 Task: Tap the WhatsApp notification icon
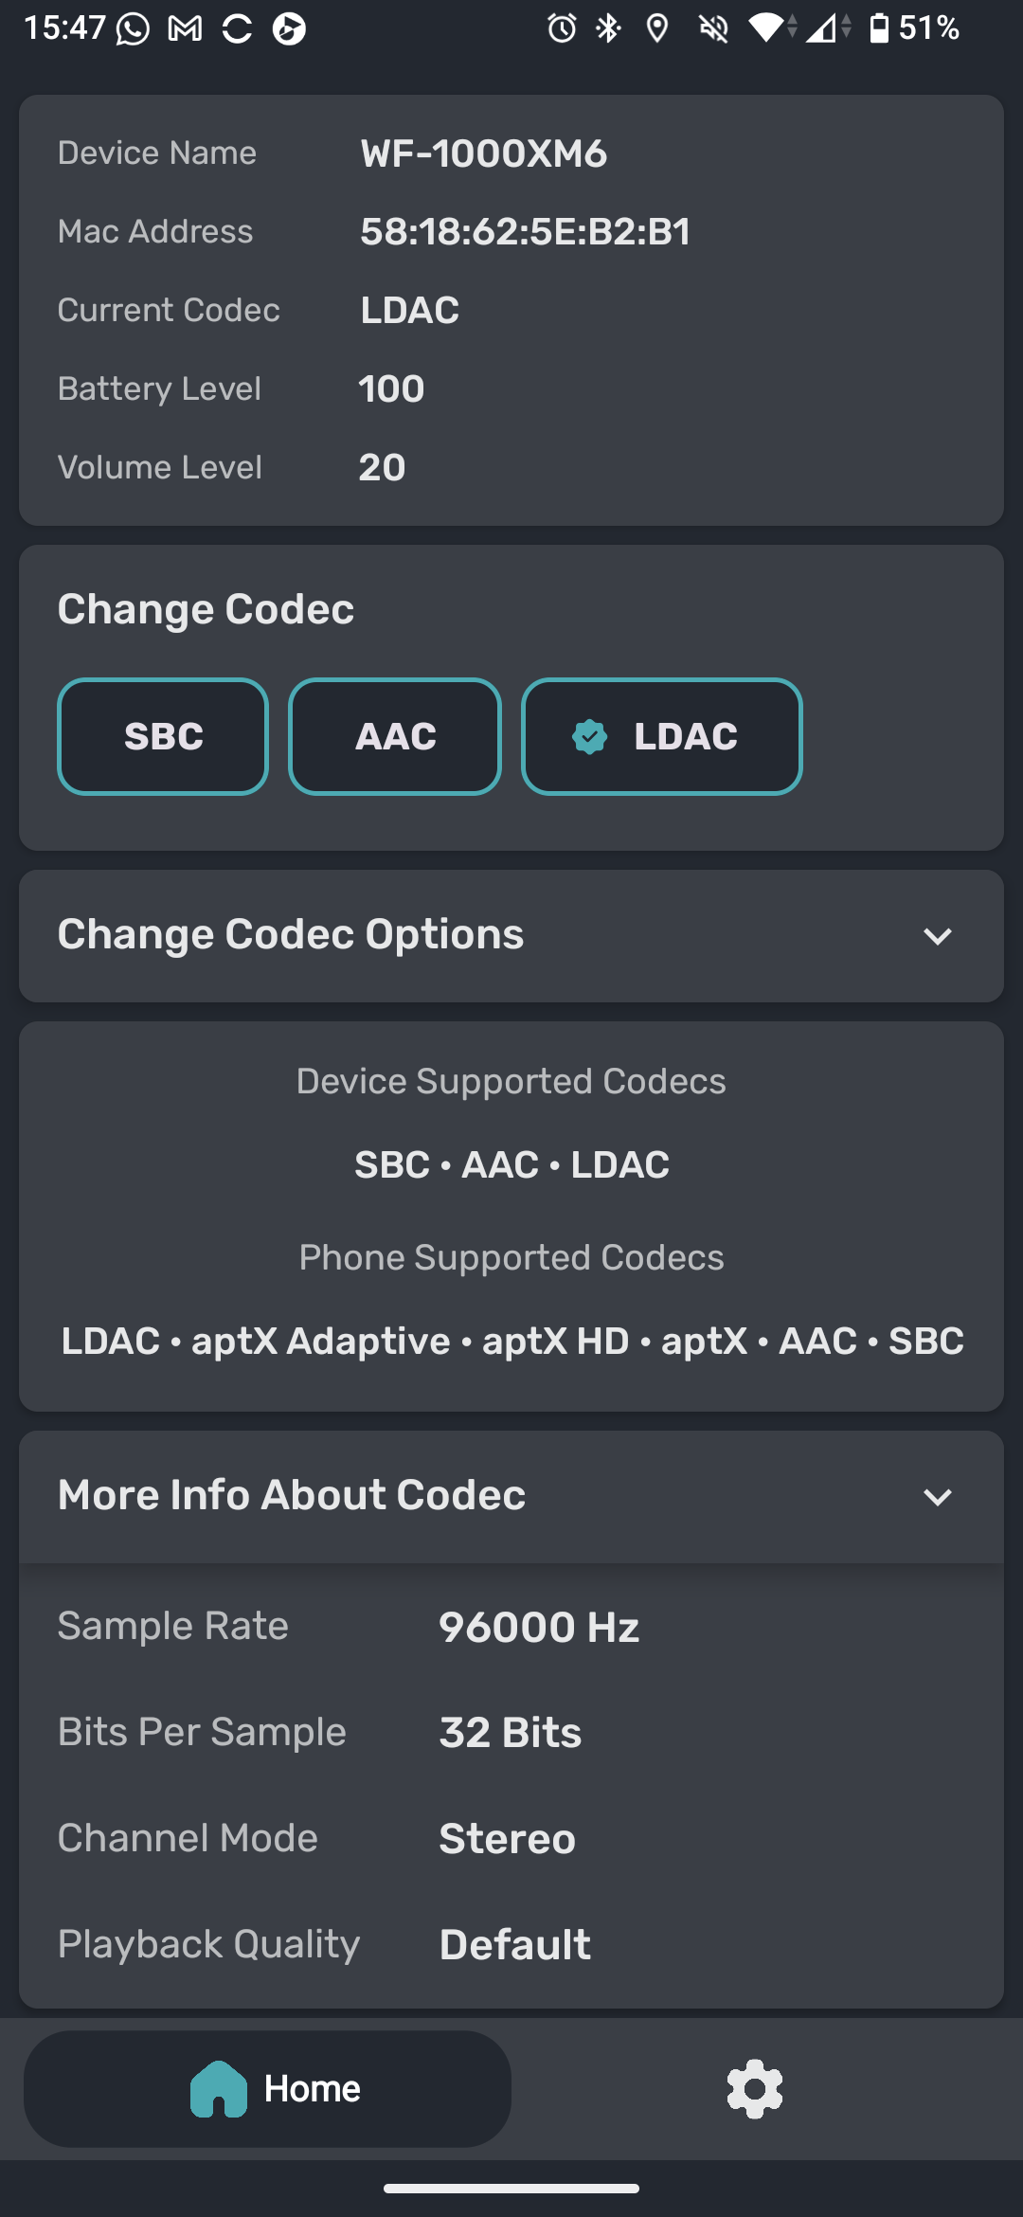[x=133, y=29]
